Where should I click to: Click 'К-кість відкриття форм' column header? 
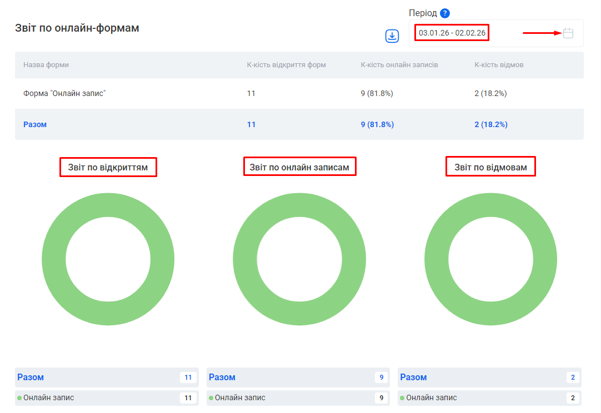pyautogui.click(x=286, y=65)
